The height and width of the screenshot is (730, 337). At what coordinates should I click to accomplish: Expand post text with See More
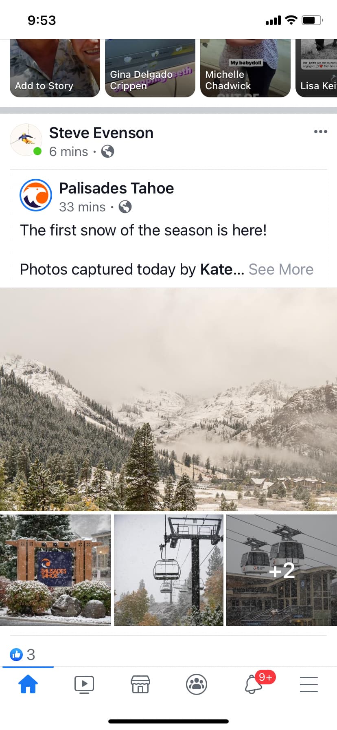click(x=281, y=269)
